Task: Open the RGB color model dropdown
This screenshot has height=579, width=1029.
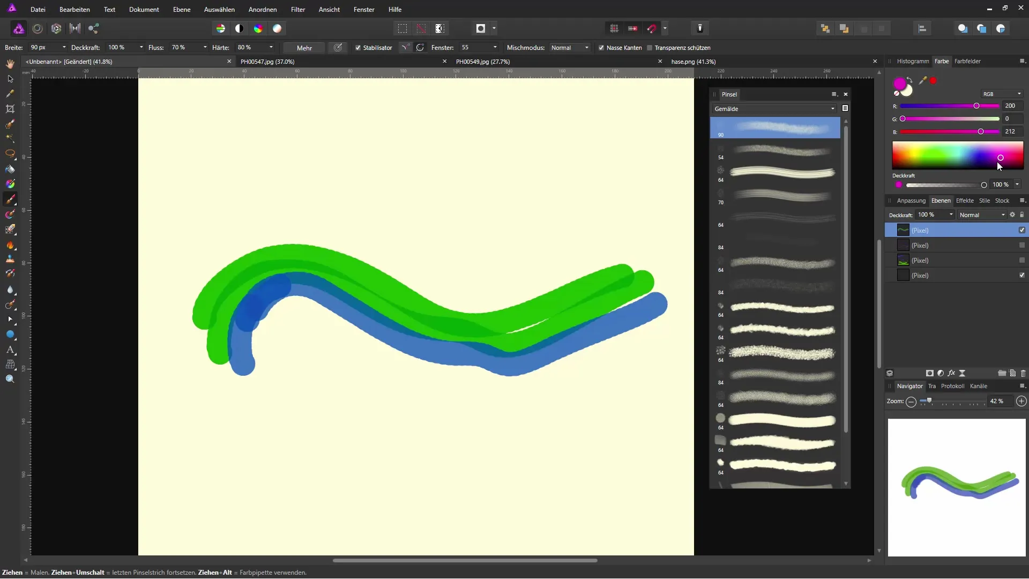Action: click(x=1002, y=94)
